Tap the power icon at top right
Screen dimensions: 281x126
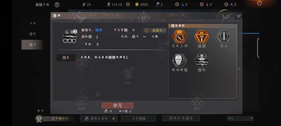pyautogui.click(x=259, y=3)
